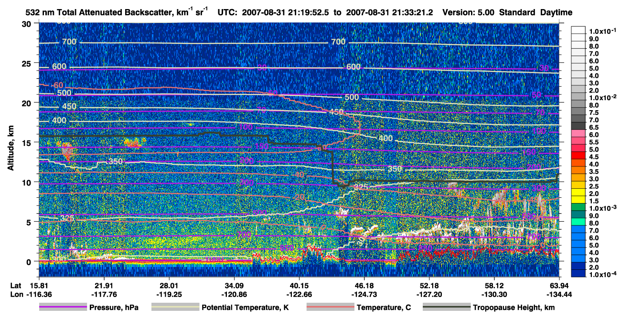The image size is (621, 318).
Task: Click longitude value '-122.66'
Action: pos(299,295)
